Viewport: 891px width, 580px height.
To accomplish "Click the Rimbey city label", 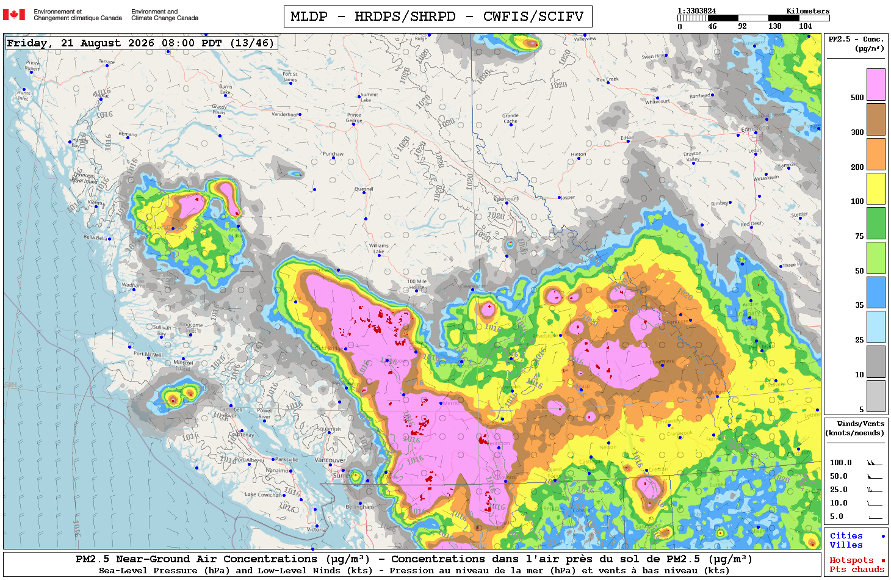I will pos(720,204).
